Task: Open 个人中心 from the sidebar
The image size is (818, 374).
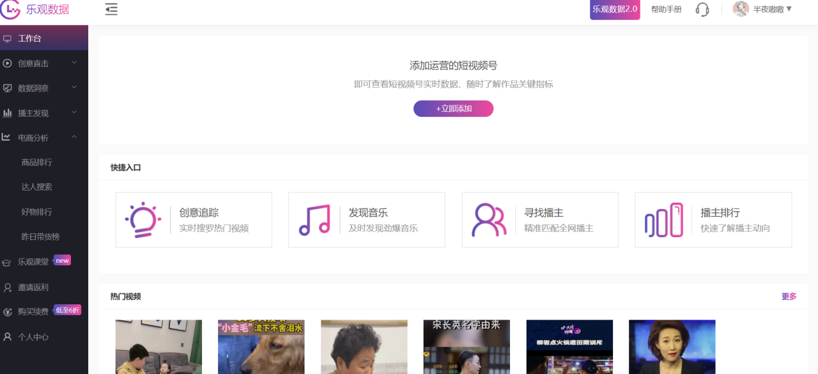Action: click(x=35, y=336)
